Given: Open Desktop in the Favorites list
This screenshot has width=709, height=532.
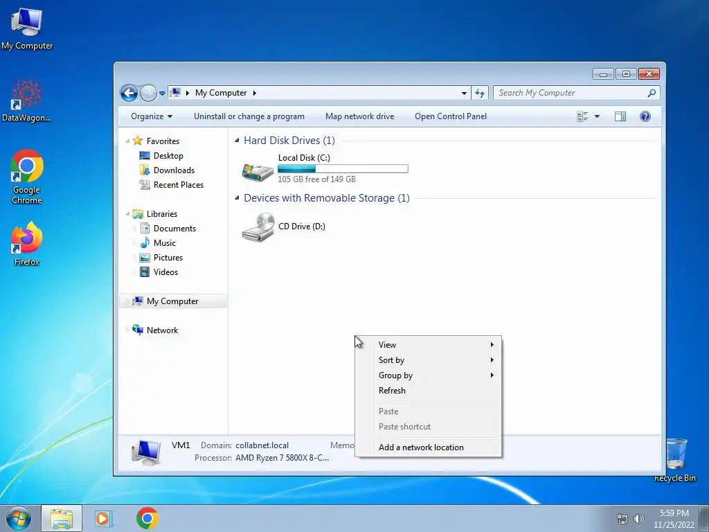Looking at the screenshot, I should 168,156.
